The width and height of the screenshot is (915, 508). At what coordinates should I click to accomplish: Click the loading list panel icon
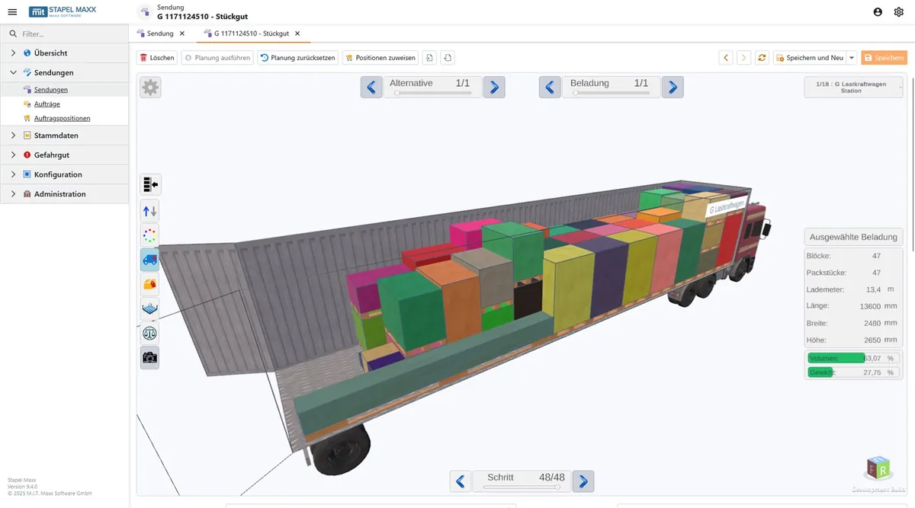[150, 184]
